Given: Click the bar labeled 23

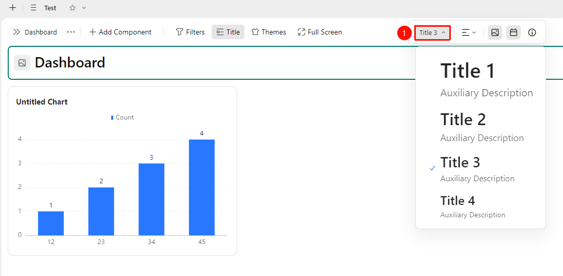Looking at the screenshot, I should pyautogui.click(x=101, y=211).
